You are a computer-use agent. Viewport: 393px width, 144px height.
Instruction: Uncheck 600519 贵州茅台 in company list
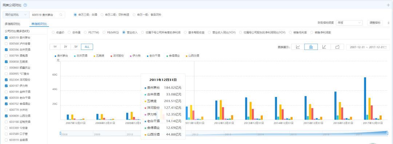pos(6,38)
